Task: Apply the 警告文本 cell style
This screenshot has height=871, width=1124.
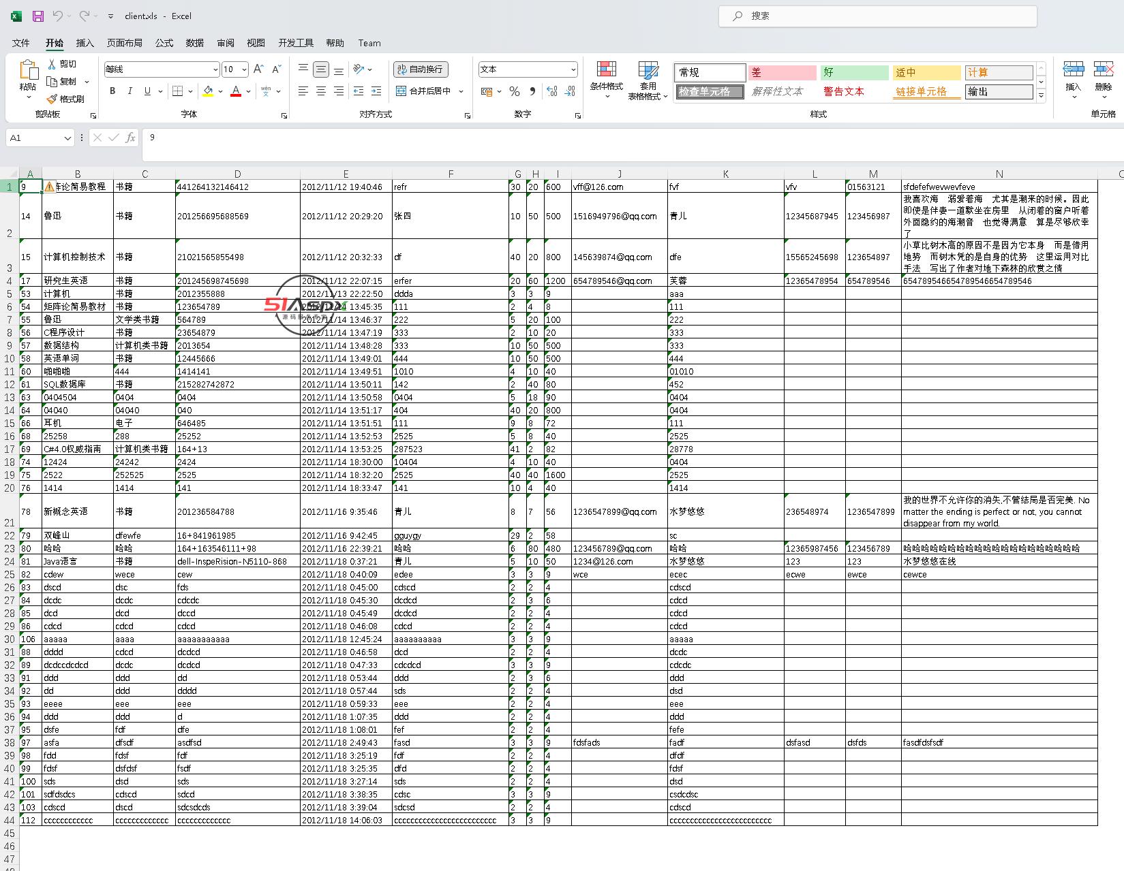Action: (855, 91)
